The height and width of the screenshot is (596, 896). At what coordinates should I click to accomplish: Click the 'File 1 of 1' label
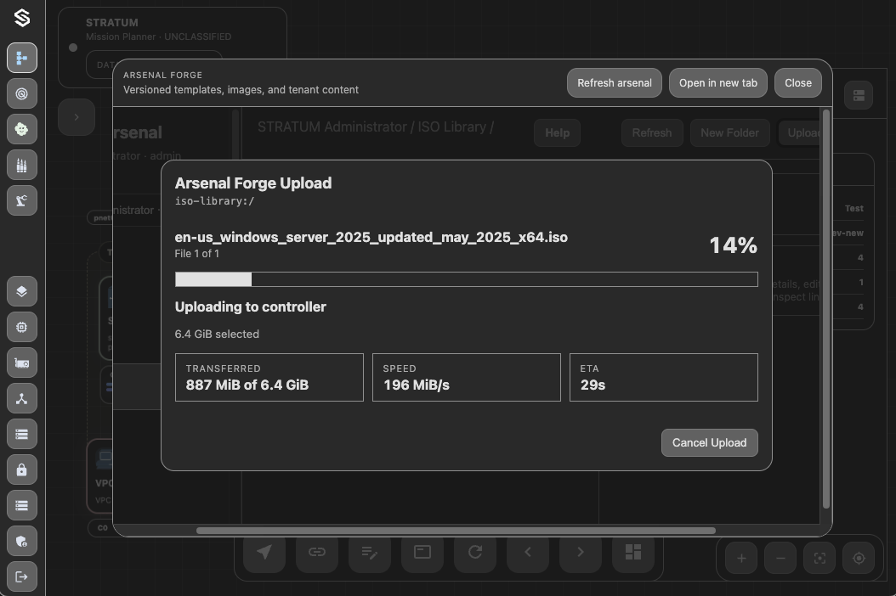tap(196, 254)
